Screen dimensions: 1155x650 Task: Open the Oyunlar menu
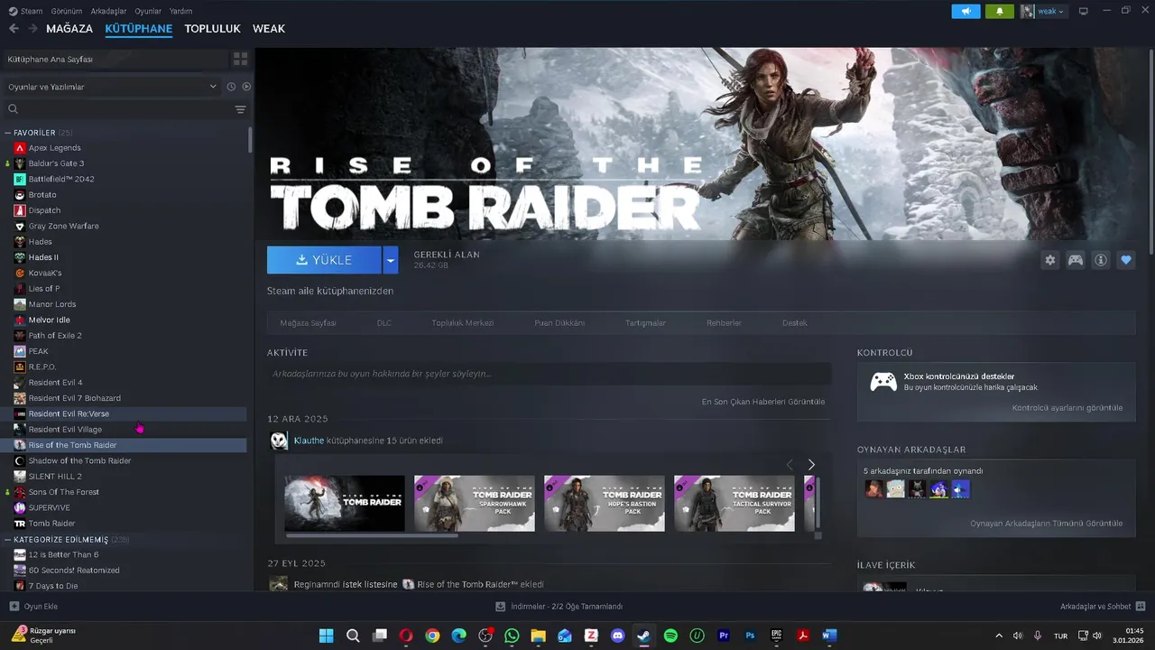point(148,11)
